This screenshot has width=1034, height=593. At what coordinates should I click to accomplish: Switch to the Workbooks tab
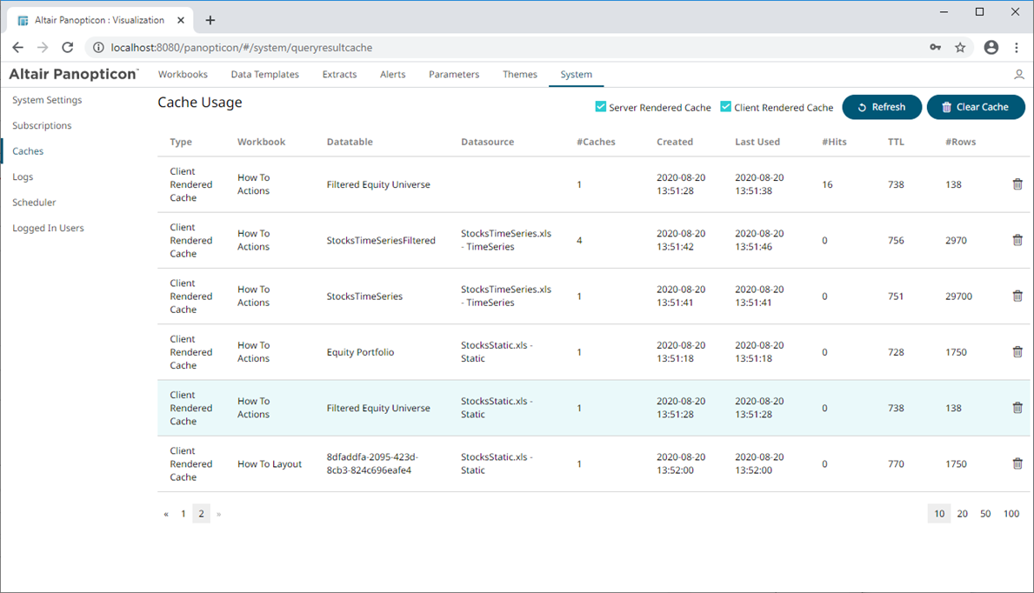pyautogui.click(x=183, y=75)
